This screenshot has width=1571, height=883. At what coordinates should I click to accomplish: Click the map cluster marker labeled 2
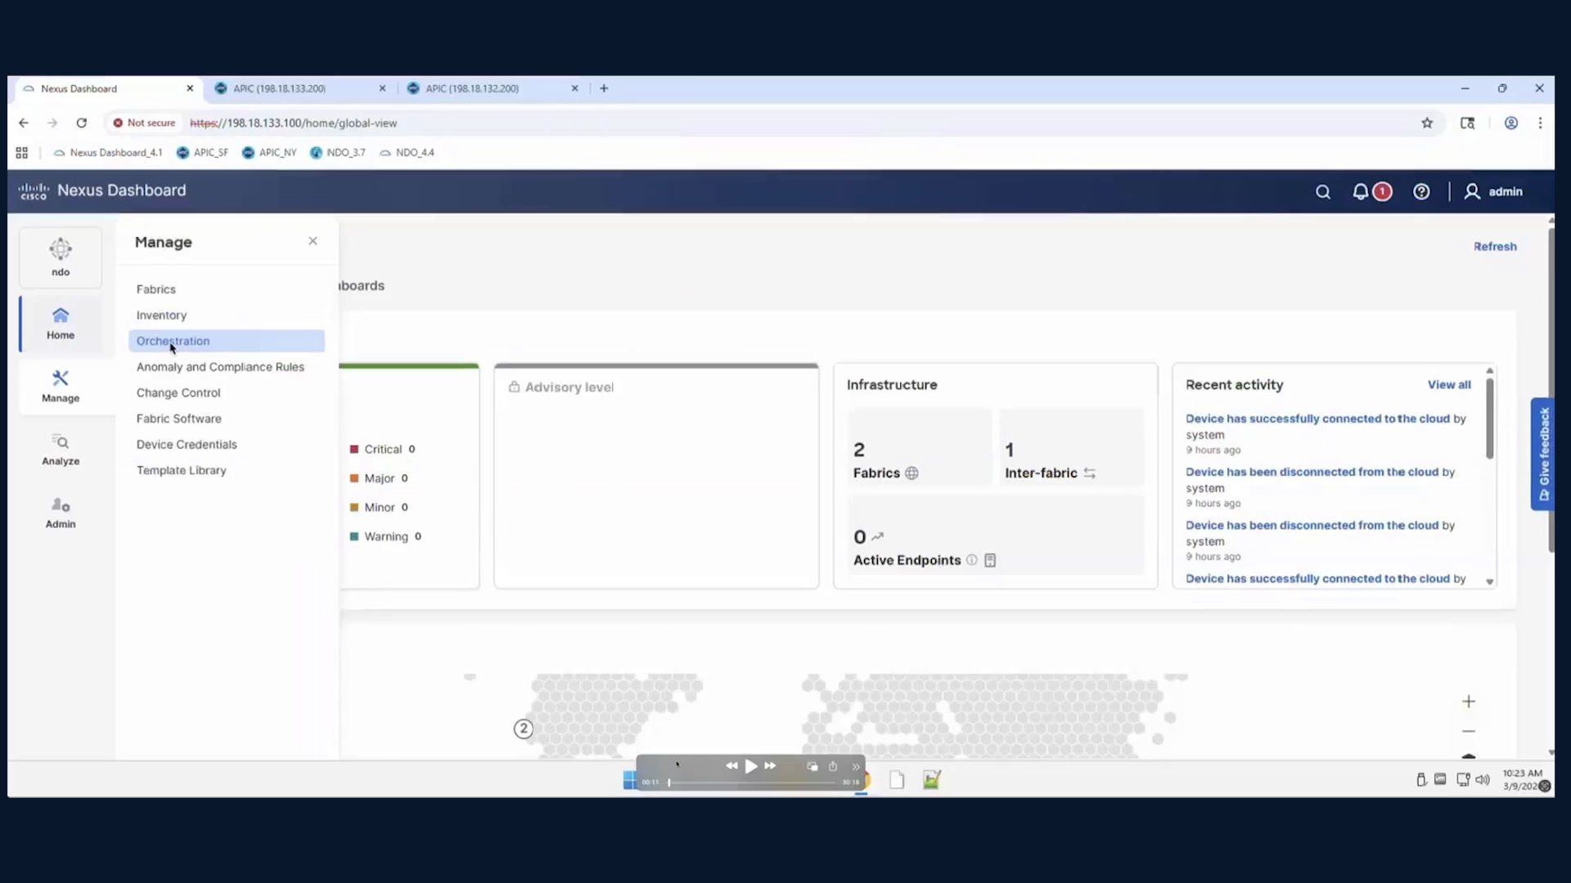pyautogui.click(x=524, y=728)
